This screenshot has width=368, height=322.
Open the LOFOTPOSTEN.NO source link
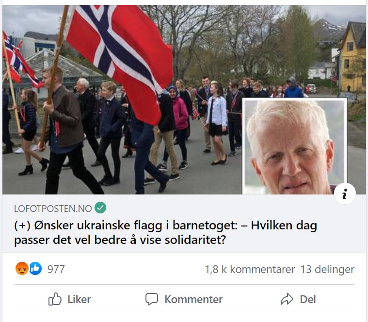coord(53,209)
